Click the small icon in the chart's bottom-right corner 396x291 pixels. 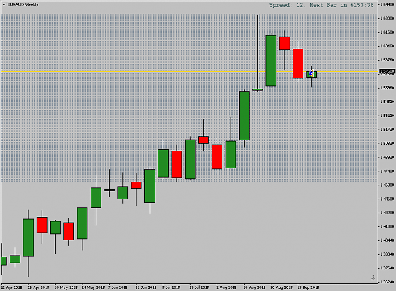(373, 278)
